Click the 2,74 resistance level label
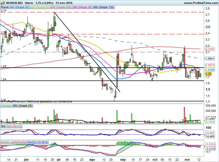Image resolution: width=219 pixels, height=162 pixels. 3,10
